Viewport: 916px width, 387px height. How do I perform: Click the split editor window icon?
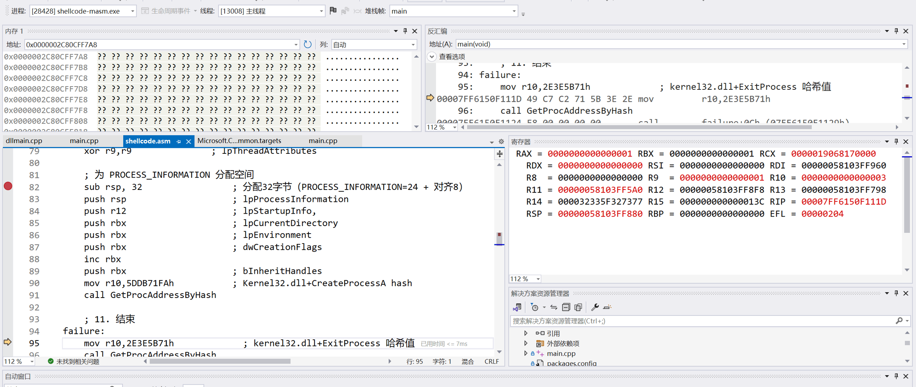coord(499,153)
